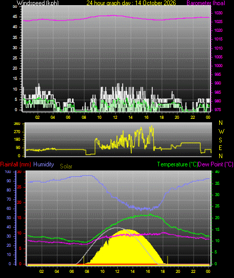Click the 980 barometer axis value
The height and width of the screenshot is (278, 234).
(x=218, y=101)
